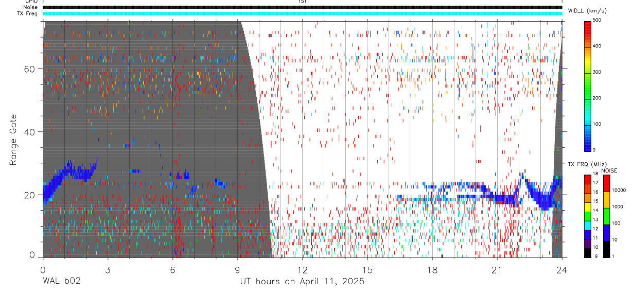Click the blue swatch in NOISE colorbar
Image resolution: width=632 pixels, height=292 pixels.
tap(606, 232)
